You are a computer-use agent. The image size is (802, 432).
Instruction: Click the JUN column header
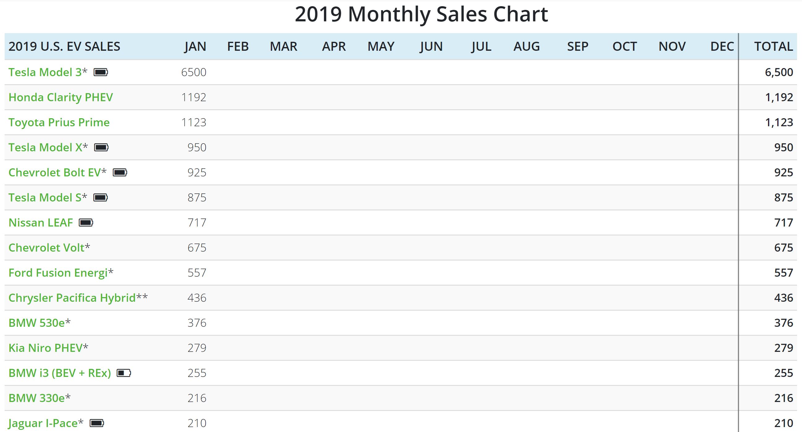pos(431,46)
